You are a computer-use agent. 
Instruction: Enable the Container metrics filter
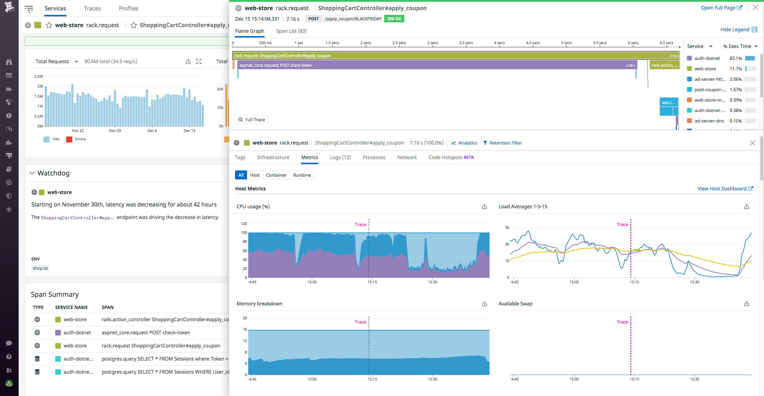coord(276,175)
